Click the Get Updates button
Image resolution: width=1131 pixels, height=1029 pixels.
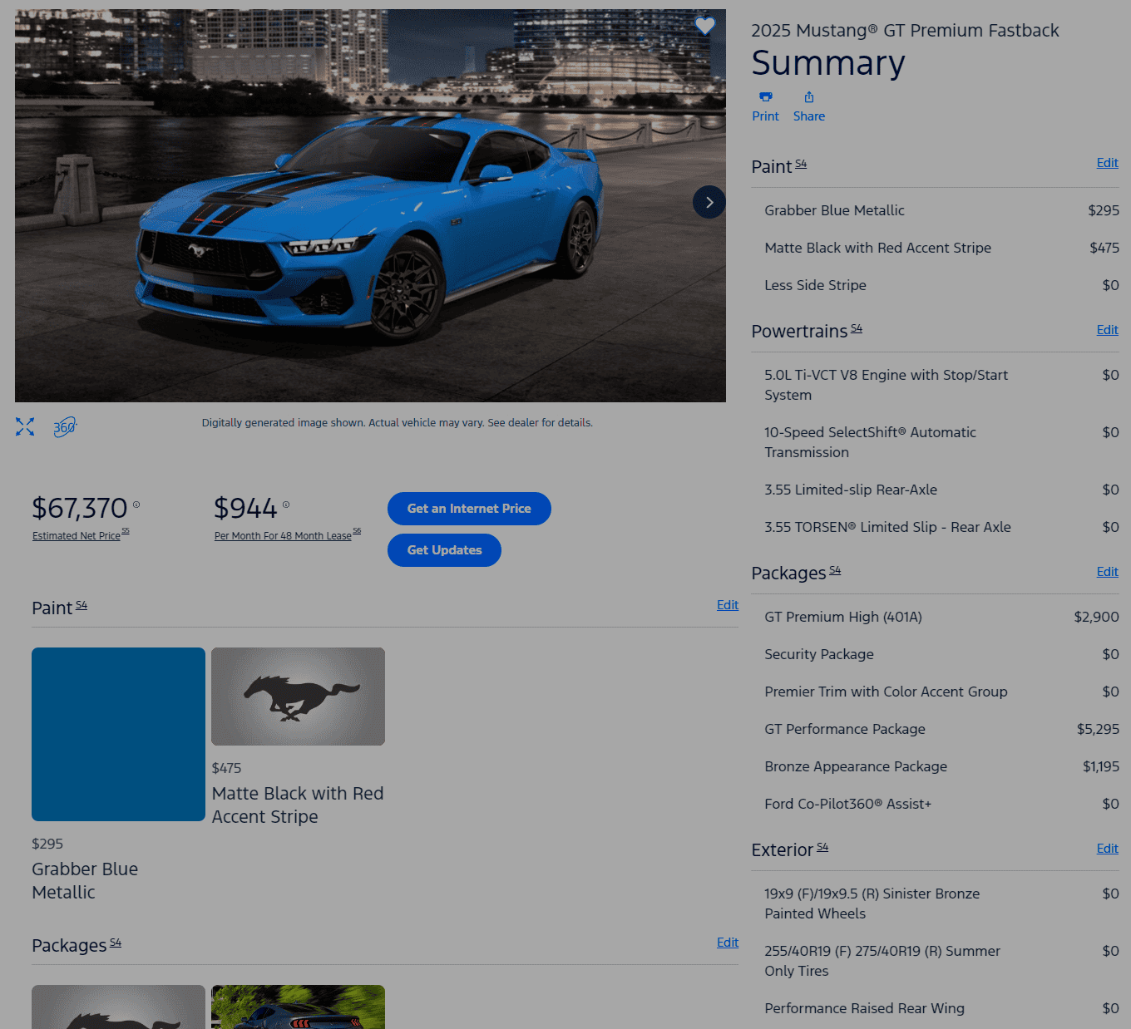(444, 550)
